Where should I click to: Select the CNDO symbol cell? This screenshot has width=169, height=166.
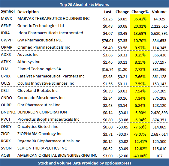[7, 98]
